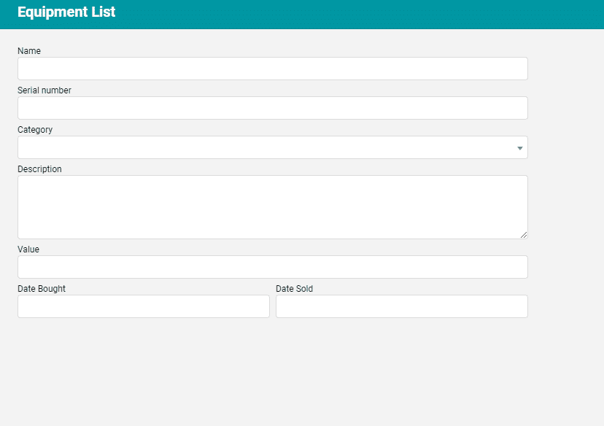The width and height of the screenshot is (604, 426).
Task: Click the Category label
Action: point(35,130)
